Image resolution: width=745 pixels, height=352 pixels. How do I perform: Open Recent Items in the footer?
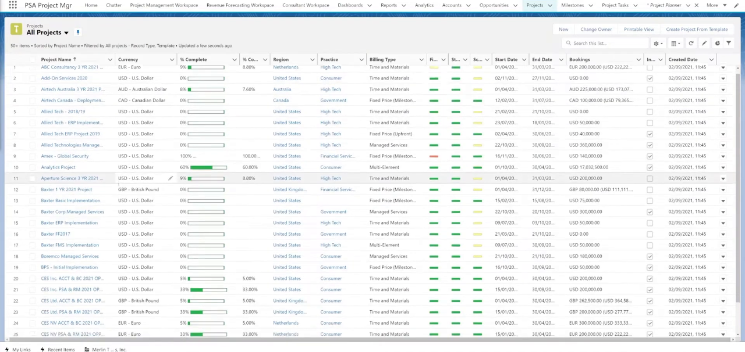click(x=57, y=350)
